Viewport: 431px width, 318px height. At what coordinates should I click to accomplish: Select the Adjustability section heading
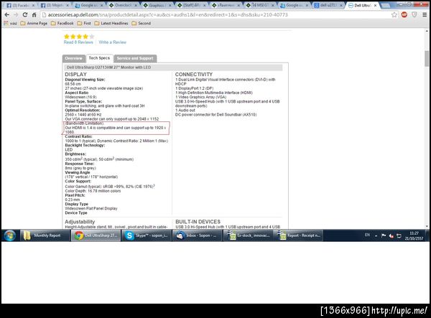(80, 222)
